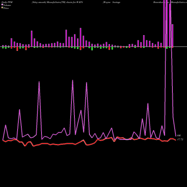Click the 'Volume' legend label
Image resolution: width=187 pixels, height=187 pixels.
point(7,5)
